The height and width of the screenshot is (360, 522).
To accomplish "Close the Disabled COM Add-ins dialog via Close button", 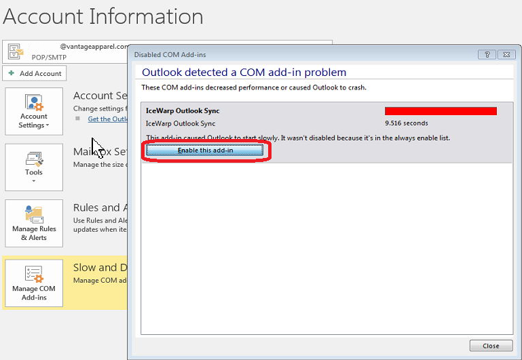I will click(491, 346).
